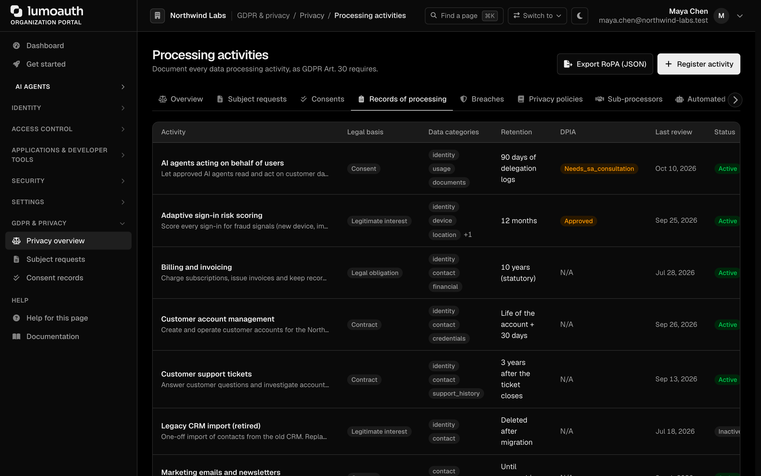Open the Privacy breadcrumb link
Viewport: 761px width, 476px height.
pos(312,15)
